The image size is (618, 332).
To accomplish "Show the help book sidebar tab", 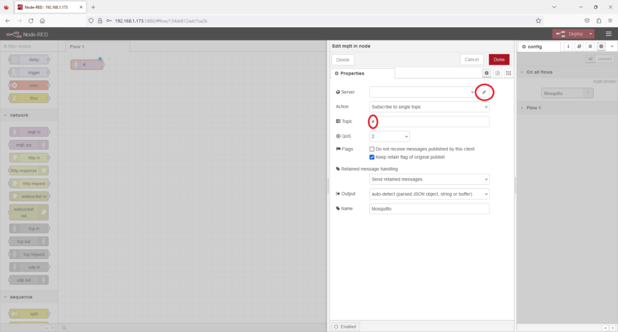I will coord(579,46).
